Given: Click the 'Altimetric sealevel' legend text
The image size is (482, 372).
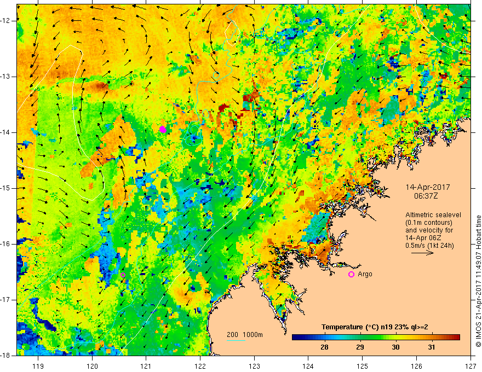Looking at the screenshot, I should click(433, 215).
